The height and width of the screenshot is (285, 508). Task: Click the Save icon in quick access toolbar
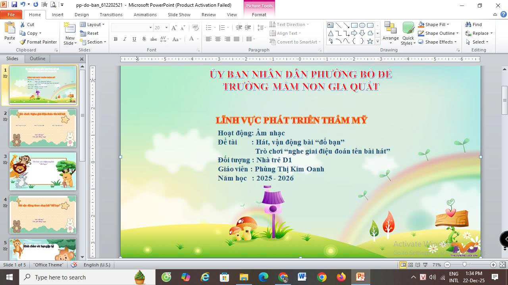pyautogui.click(x=14, y=5)
